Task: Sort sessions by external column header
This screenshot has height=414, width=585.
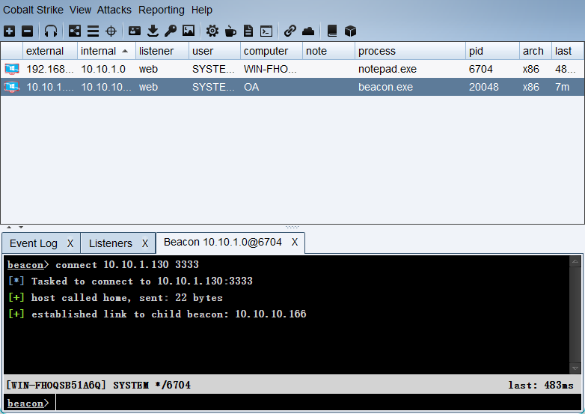Action: point(50,51)
